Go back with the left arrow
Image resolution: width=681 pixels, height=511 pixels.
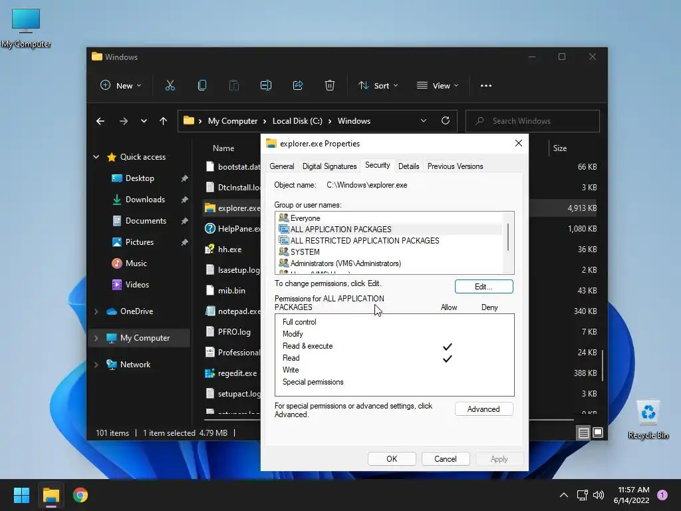100,121
